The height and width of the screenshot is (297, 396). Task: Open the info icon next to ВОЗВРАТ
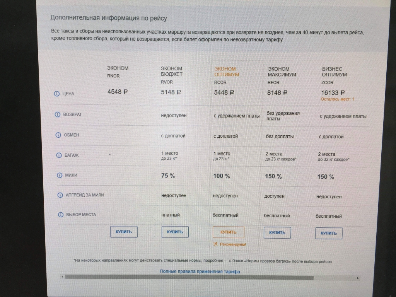[x=57, y=114]
